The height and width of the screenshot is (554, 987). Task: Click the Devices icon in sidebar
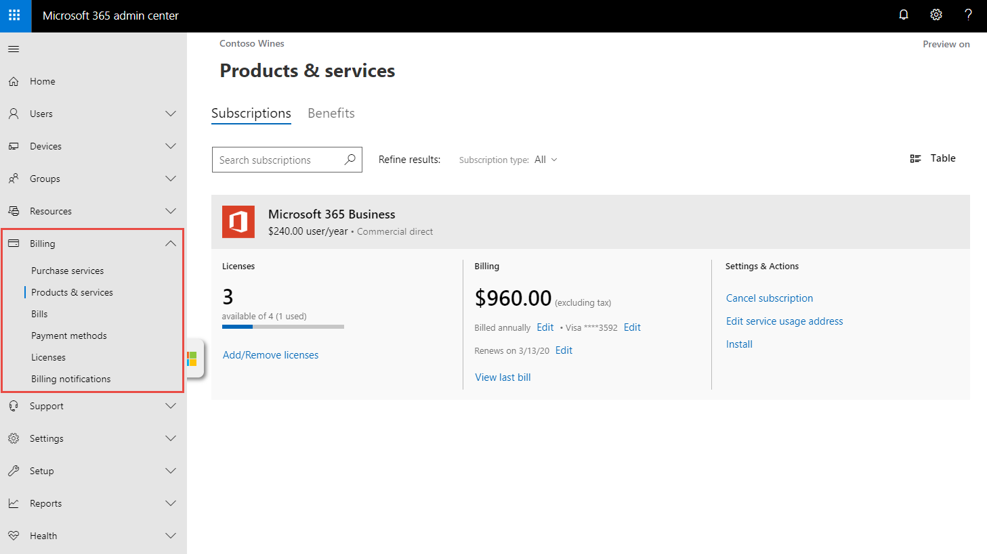(x=14, y=146)
